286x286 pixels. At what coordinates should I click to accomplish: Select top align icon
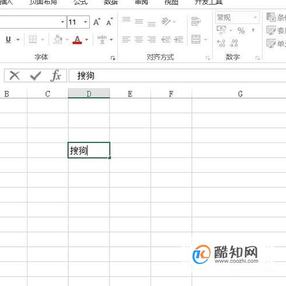(x=127, y=19)
